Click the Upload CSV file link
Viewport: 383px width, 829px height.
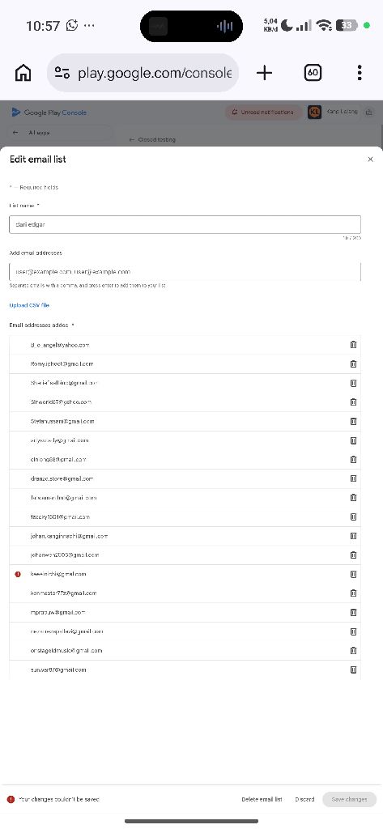coord(29,305)
